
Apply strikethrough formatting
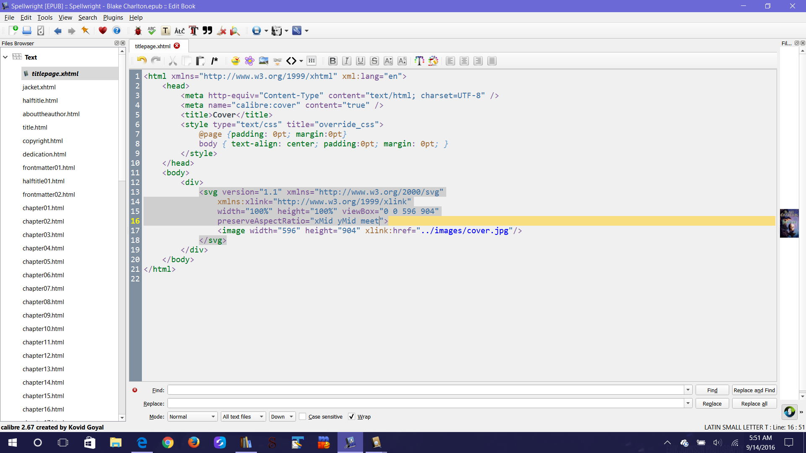coord(374,61)
